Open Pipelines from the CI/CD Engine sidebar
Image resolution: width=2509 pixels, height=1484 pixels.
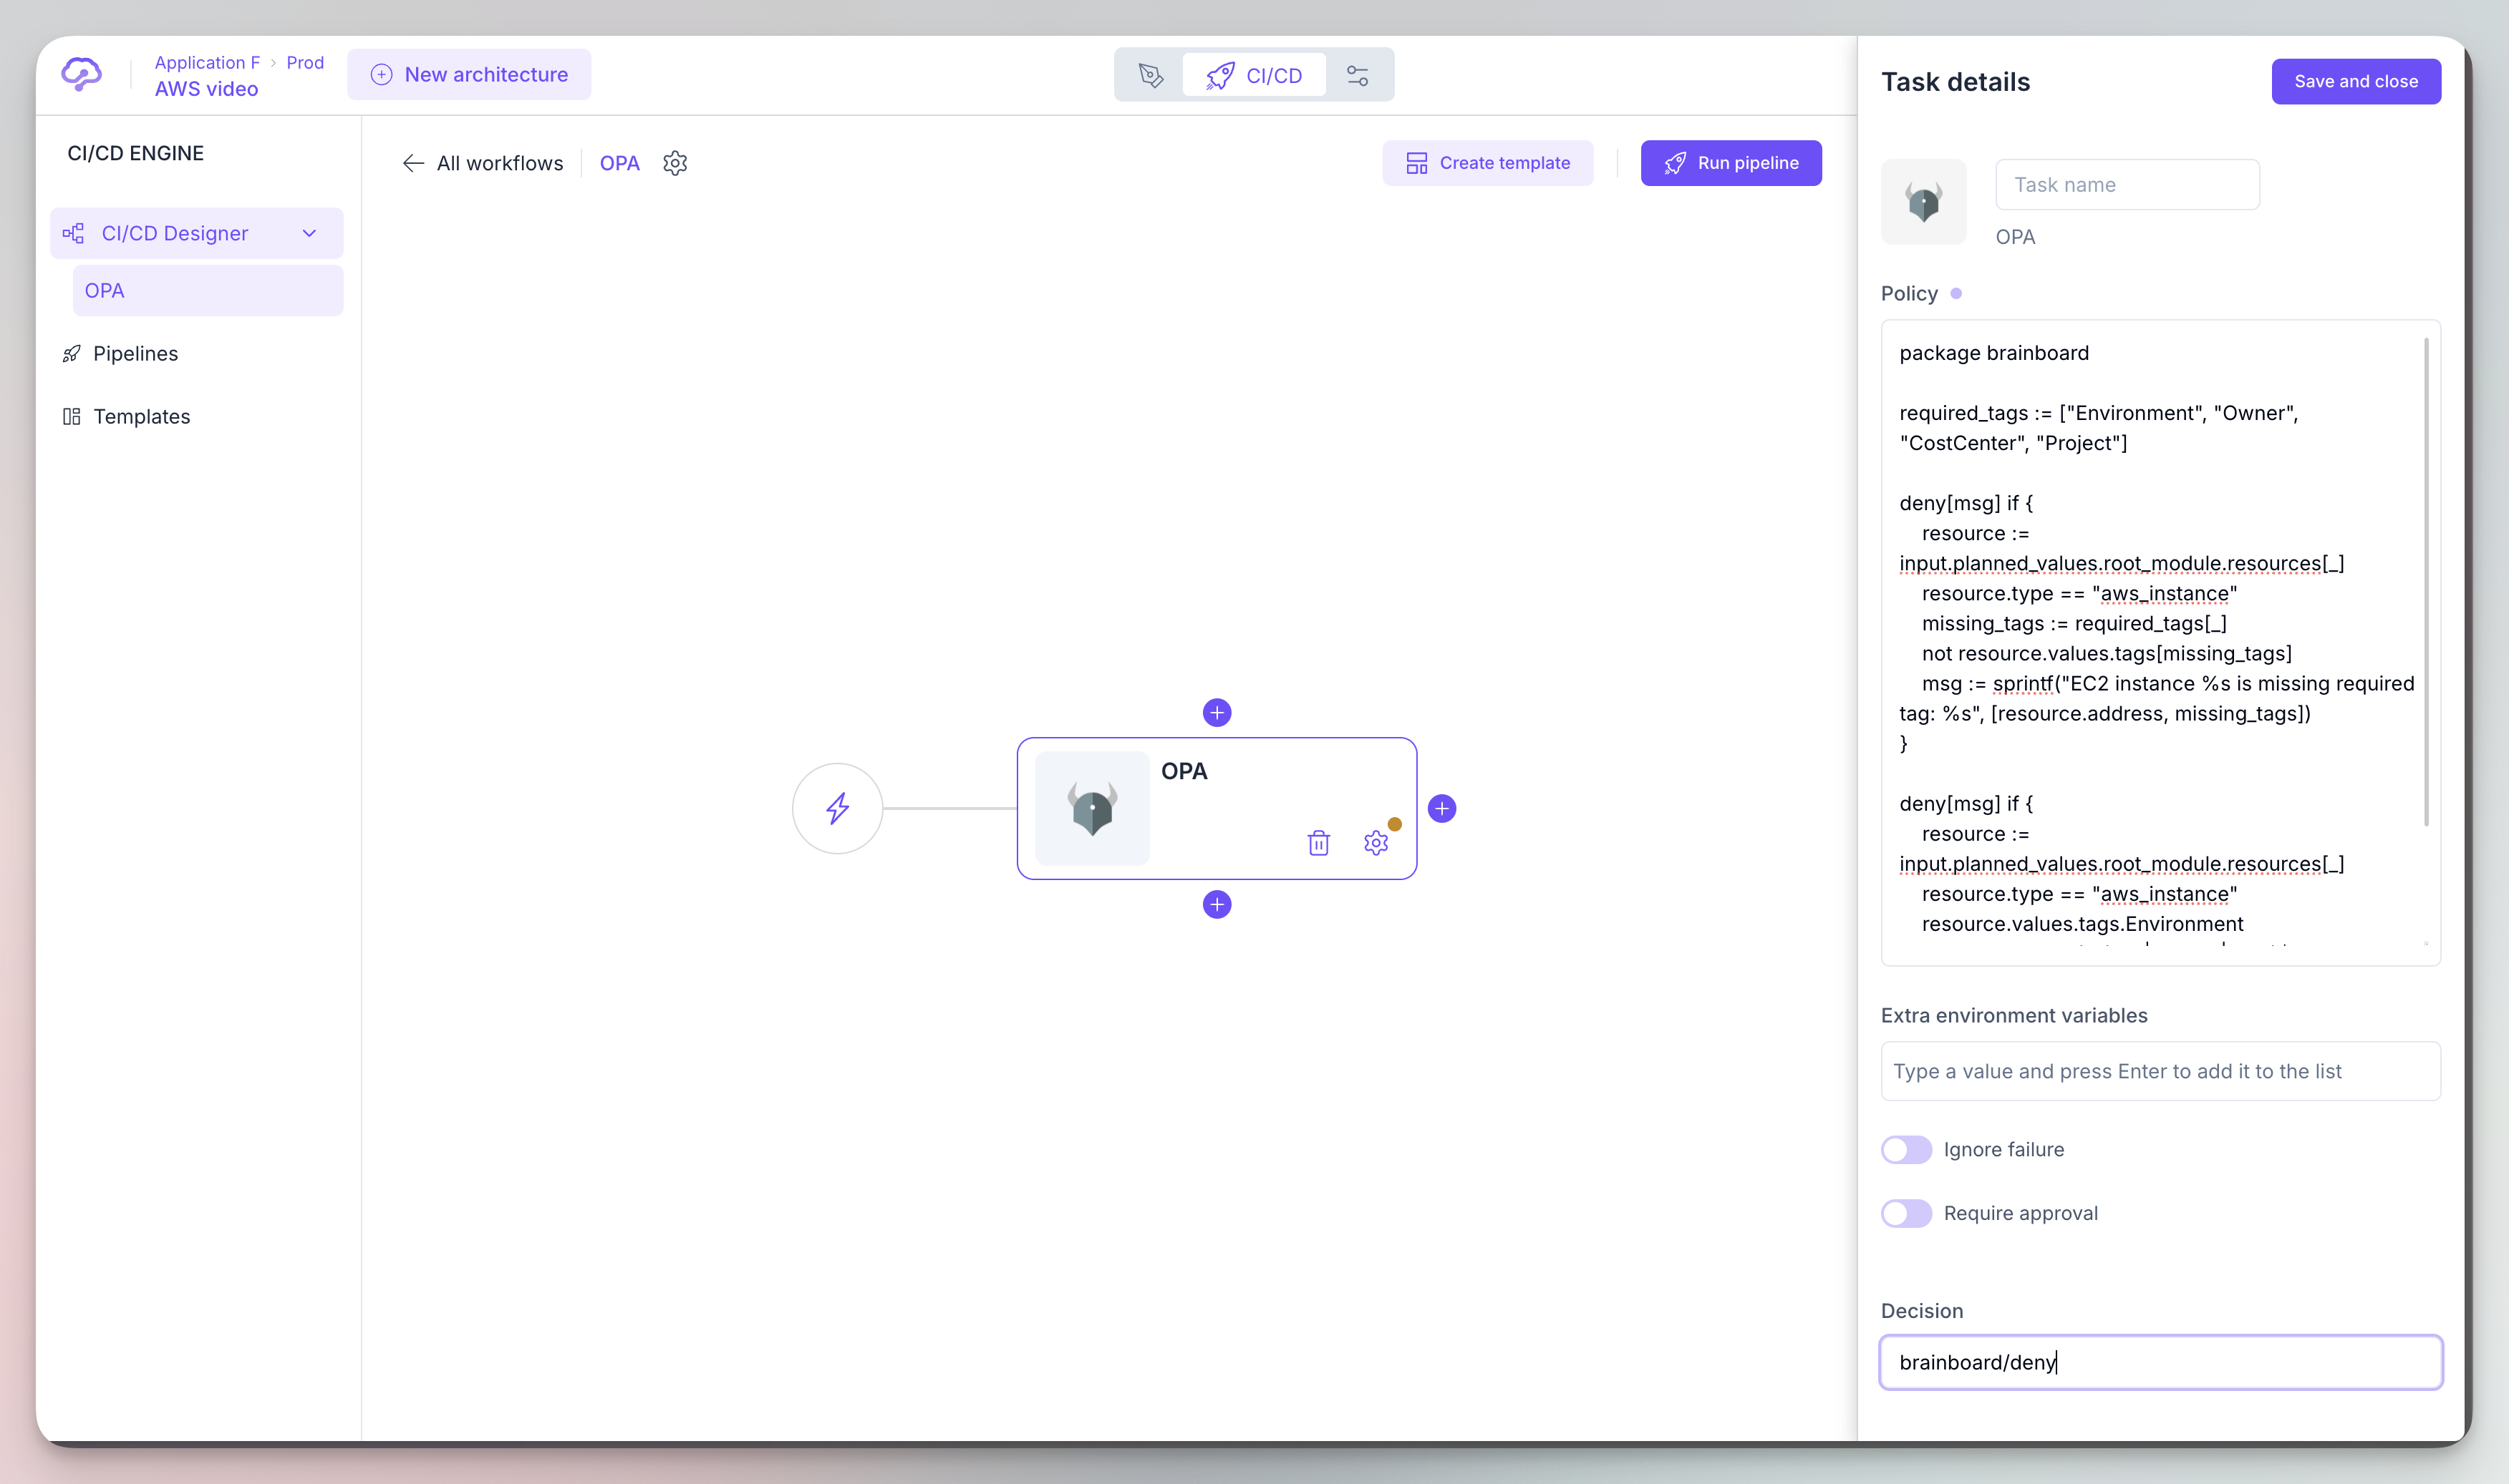click(x=135, y=353)
